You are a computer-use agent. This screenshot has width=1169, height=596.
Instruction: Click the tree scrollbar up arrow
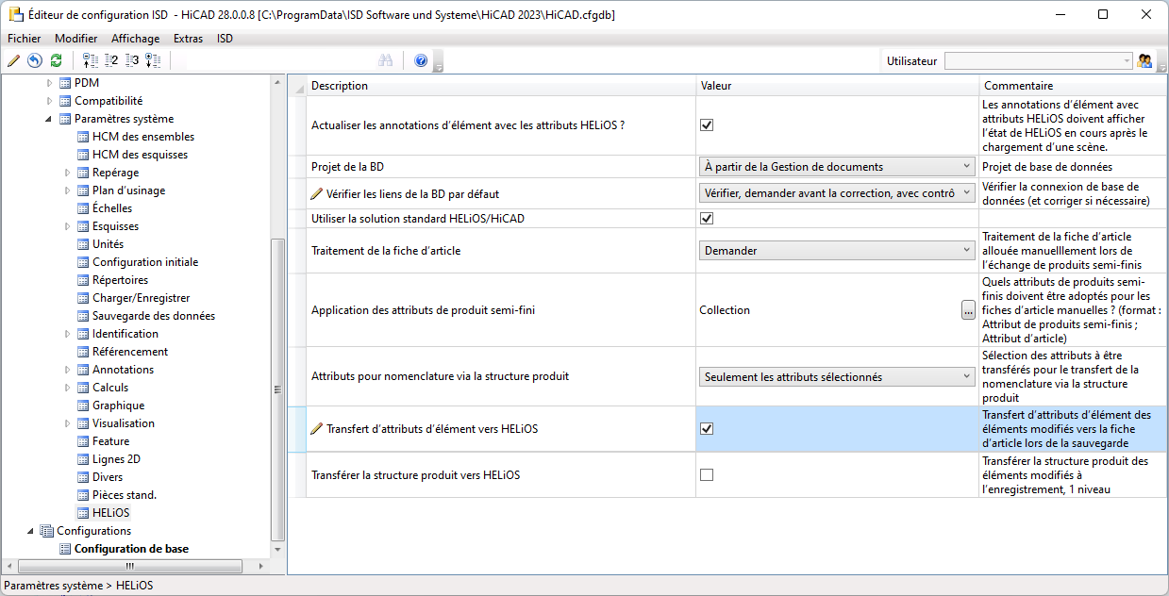(x=277, y=82)
